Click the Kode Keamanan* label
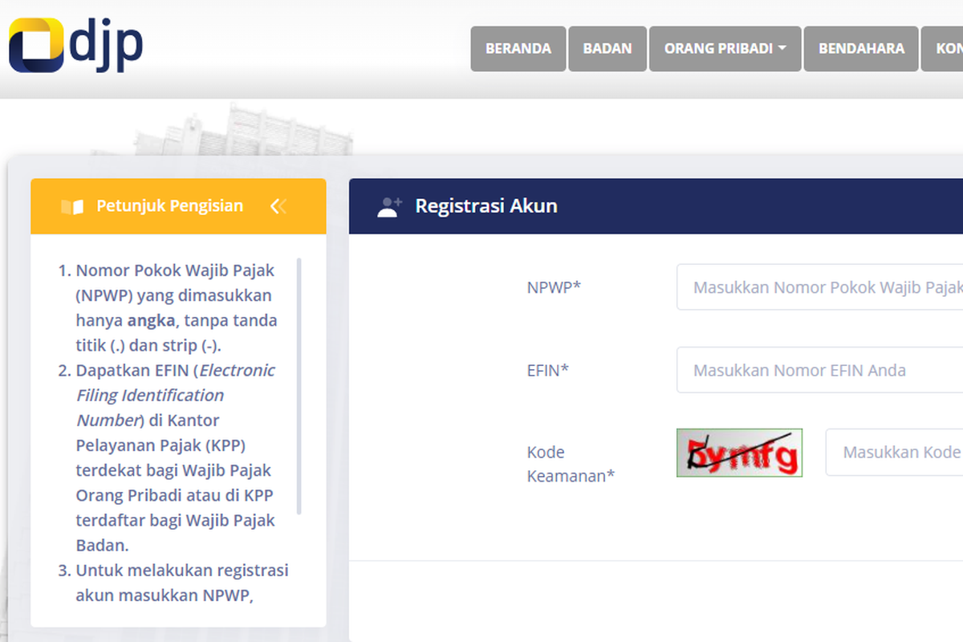 (x=570, y=464)
